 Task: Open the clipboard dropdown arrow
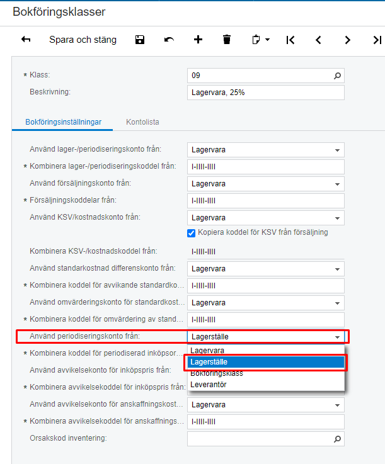267,40
